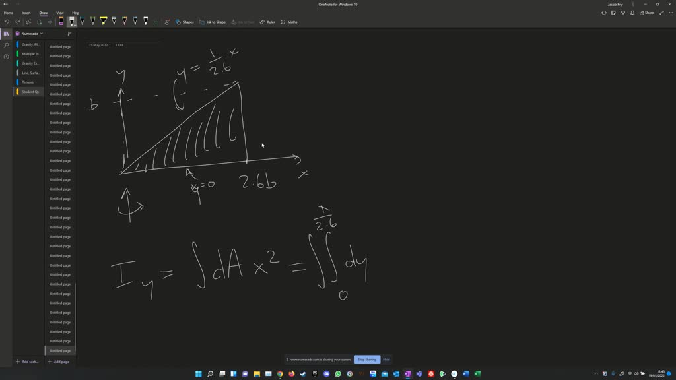Click the Stop sharing button
This screenshot has height=380, width=676.
coord(366,359)
